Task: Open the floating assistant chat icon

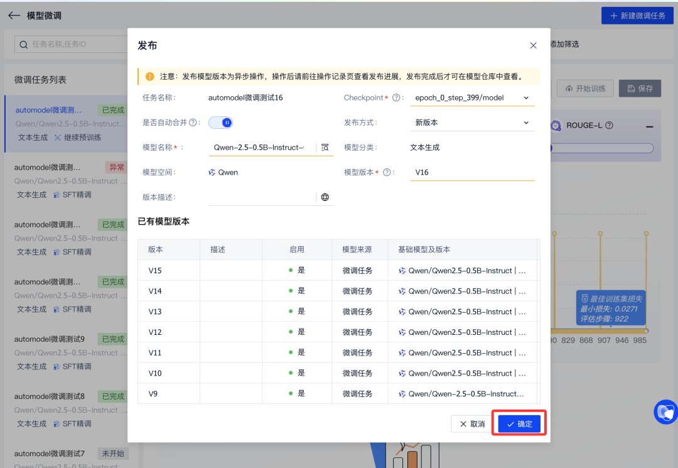Action: point(665,411)
